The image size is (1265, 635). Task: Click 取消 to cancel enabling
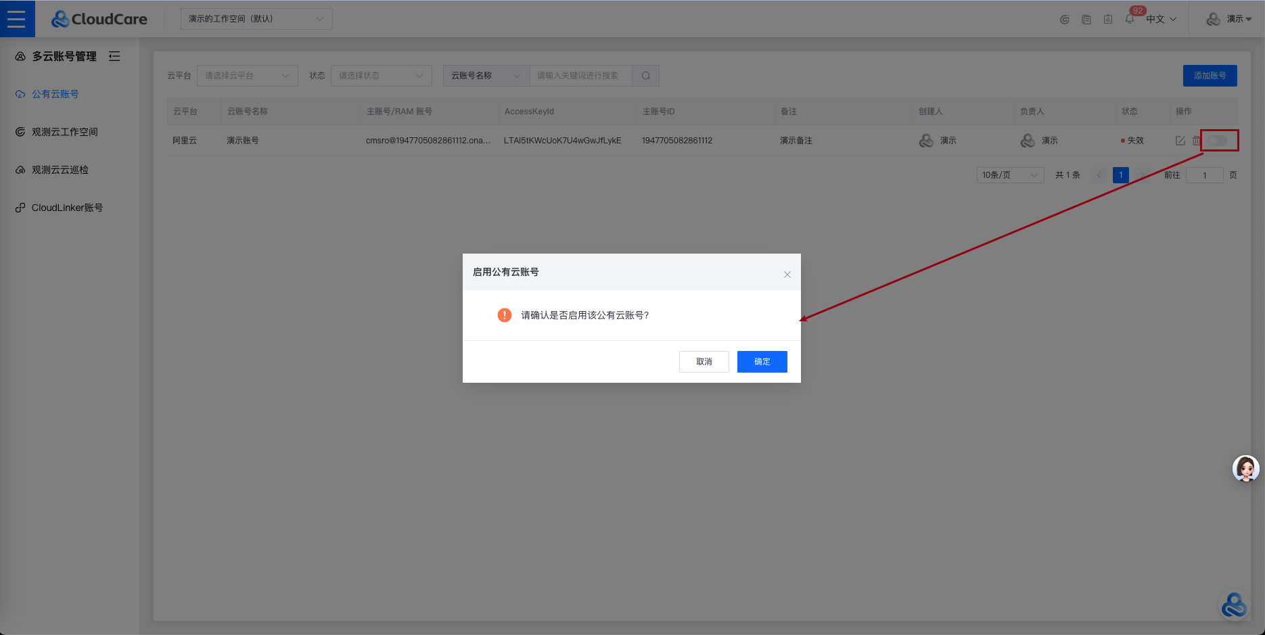704,362
